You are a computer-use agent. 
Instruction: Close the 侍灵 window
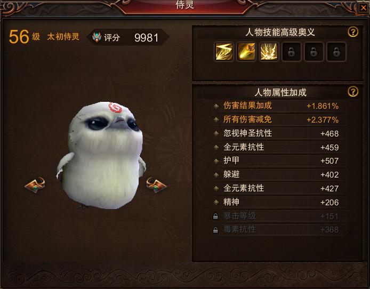click(x=363, y=8)
